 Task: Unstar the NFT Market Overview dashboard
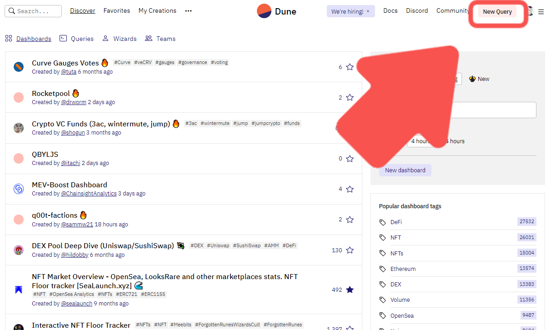pos(350,290)
